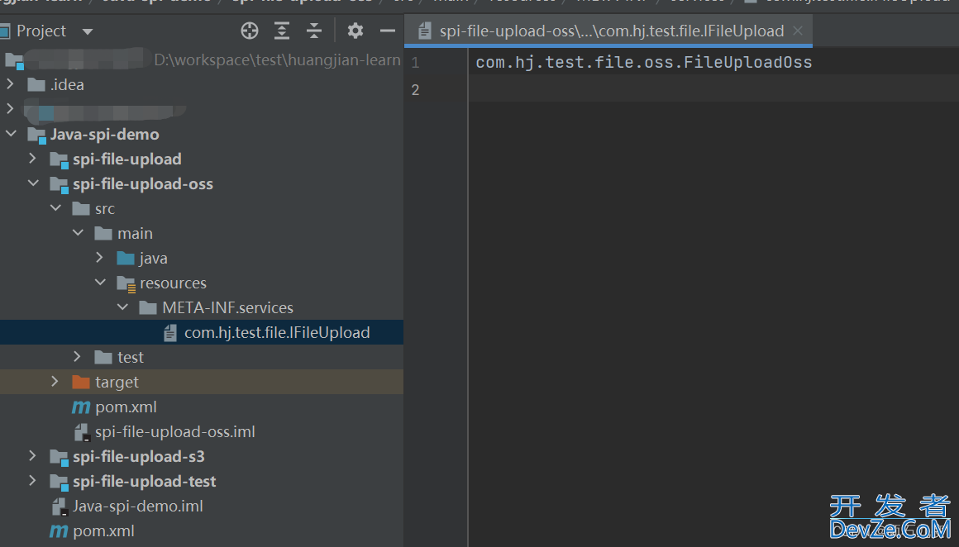959x547 pixels.
Task: Click the spi-file-upload-test module icon
Action: coord(60,483)
